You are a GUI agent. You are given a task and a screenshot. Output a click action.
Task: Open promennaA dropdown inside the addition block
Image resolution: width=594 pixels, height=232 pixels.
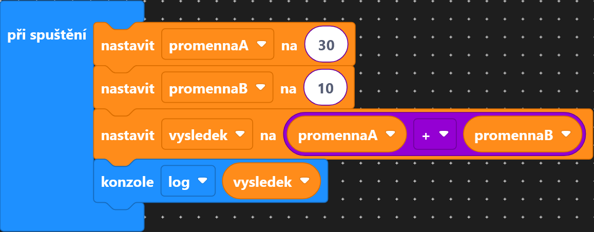347,134
